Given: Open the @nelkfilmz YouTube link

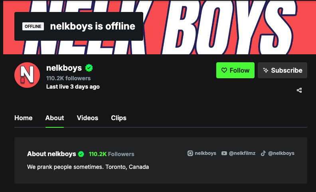Looking at the screenshot, I should tap(242, 153).
